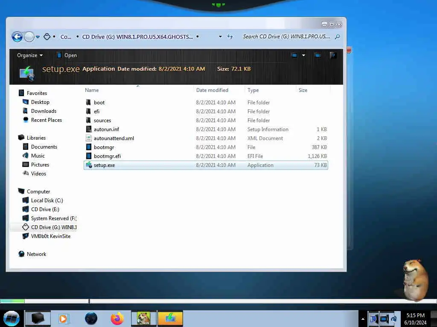437x327 pixels.
Task: Change view using the views icon
Action: pos(294,55)
